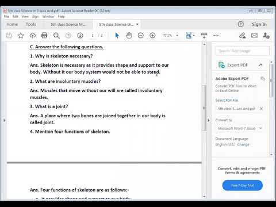Open the fit page options icon
Screen dimensions: 276x207
click(190, 36)
